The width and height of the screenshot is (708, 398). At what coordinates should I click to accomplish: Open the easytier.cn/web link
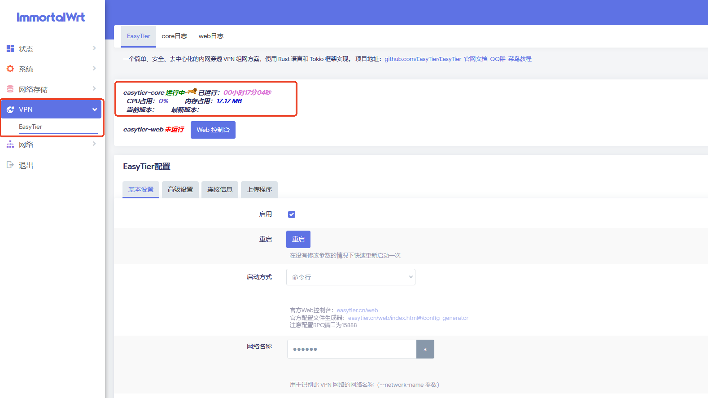(357, 311)
